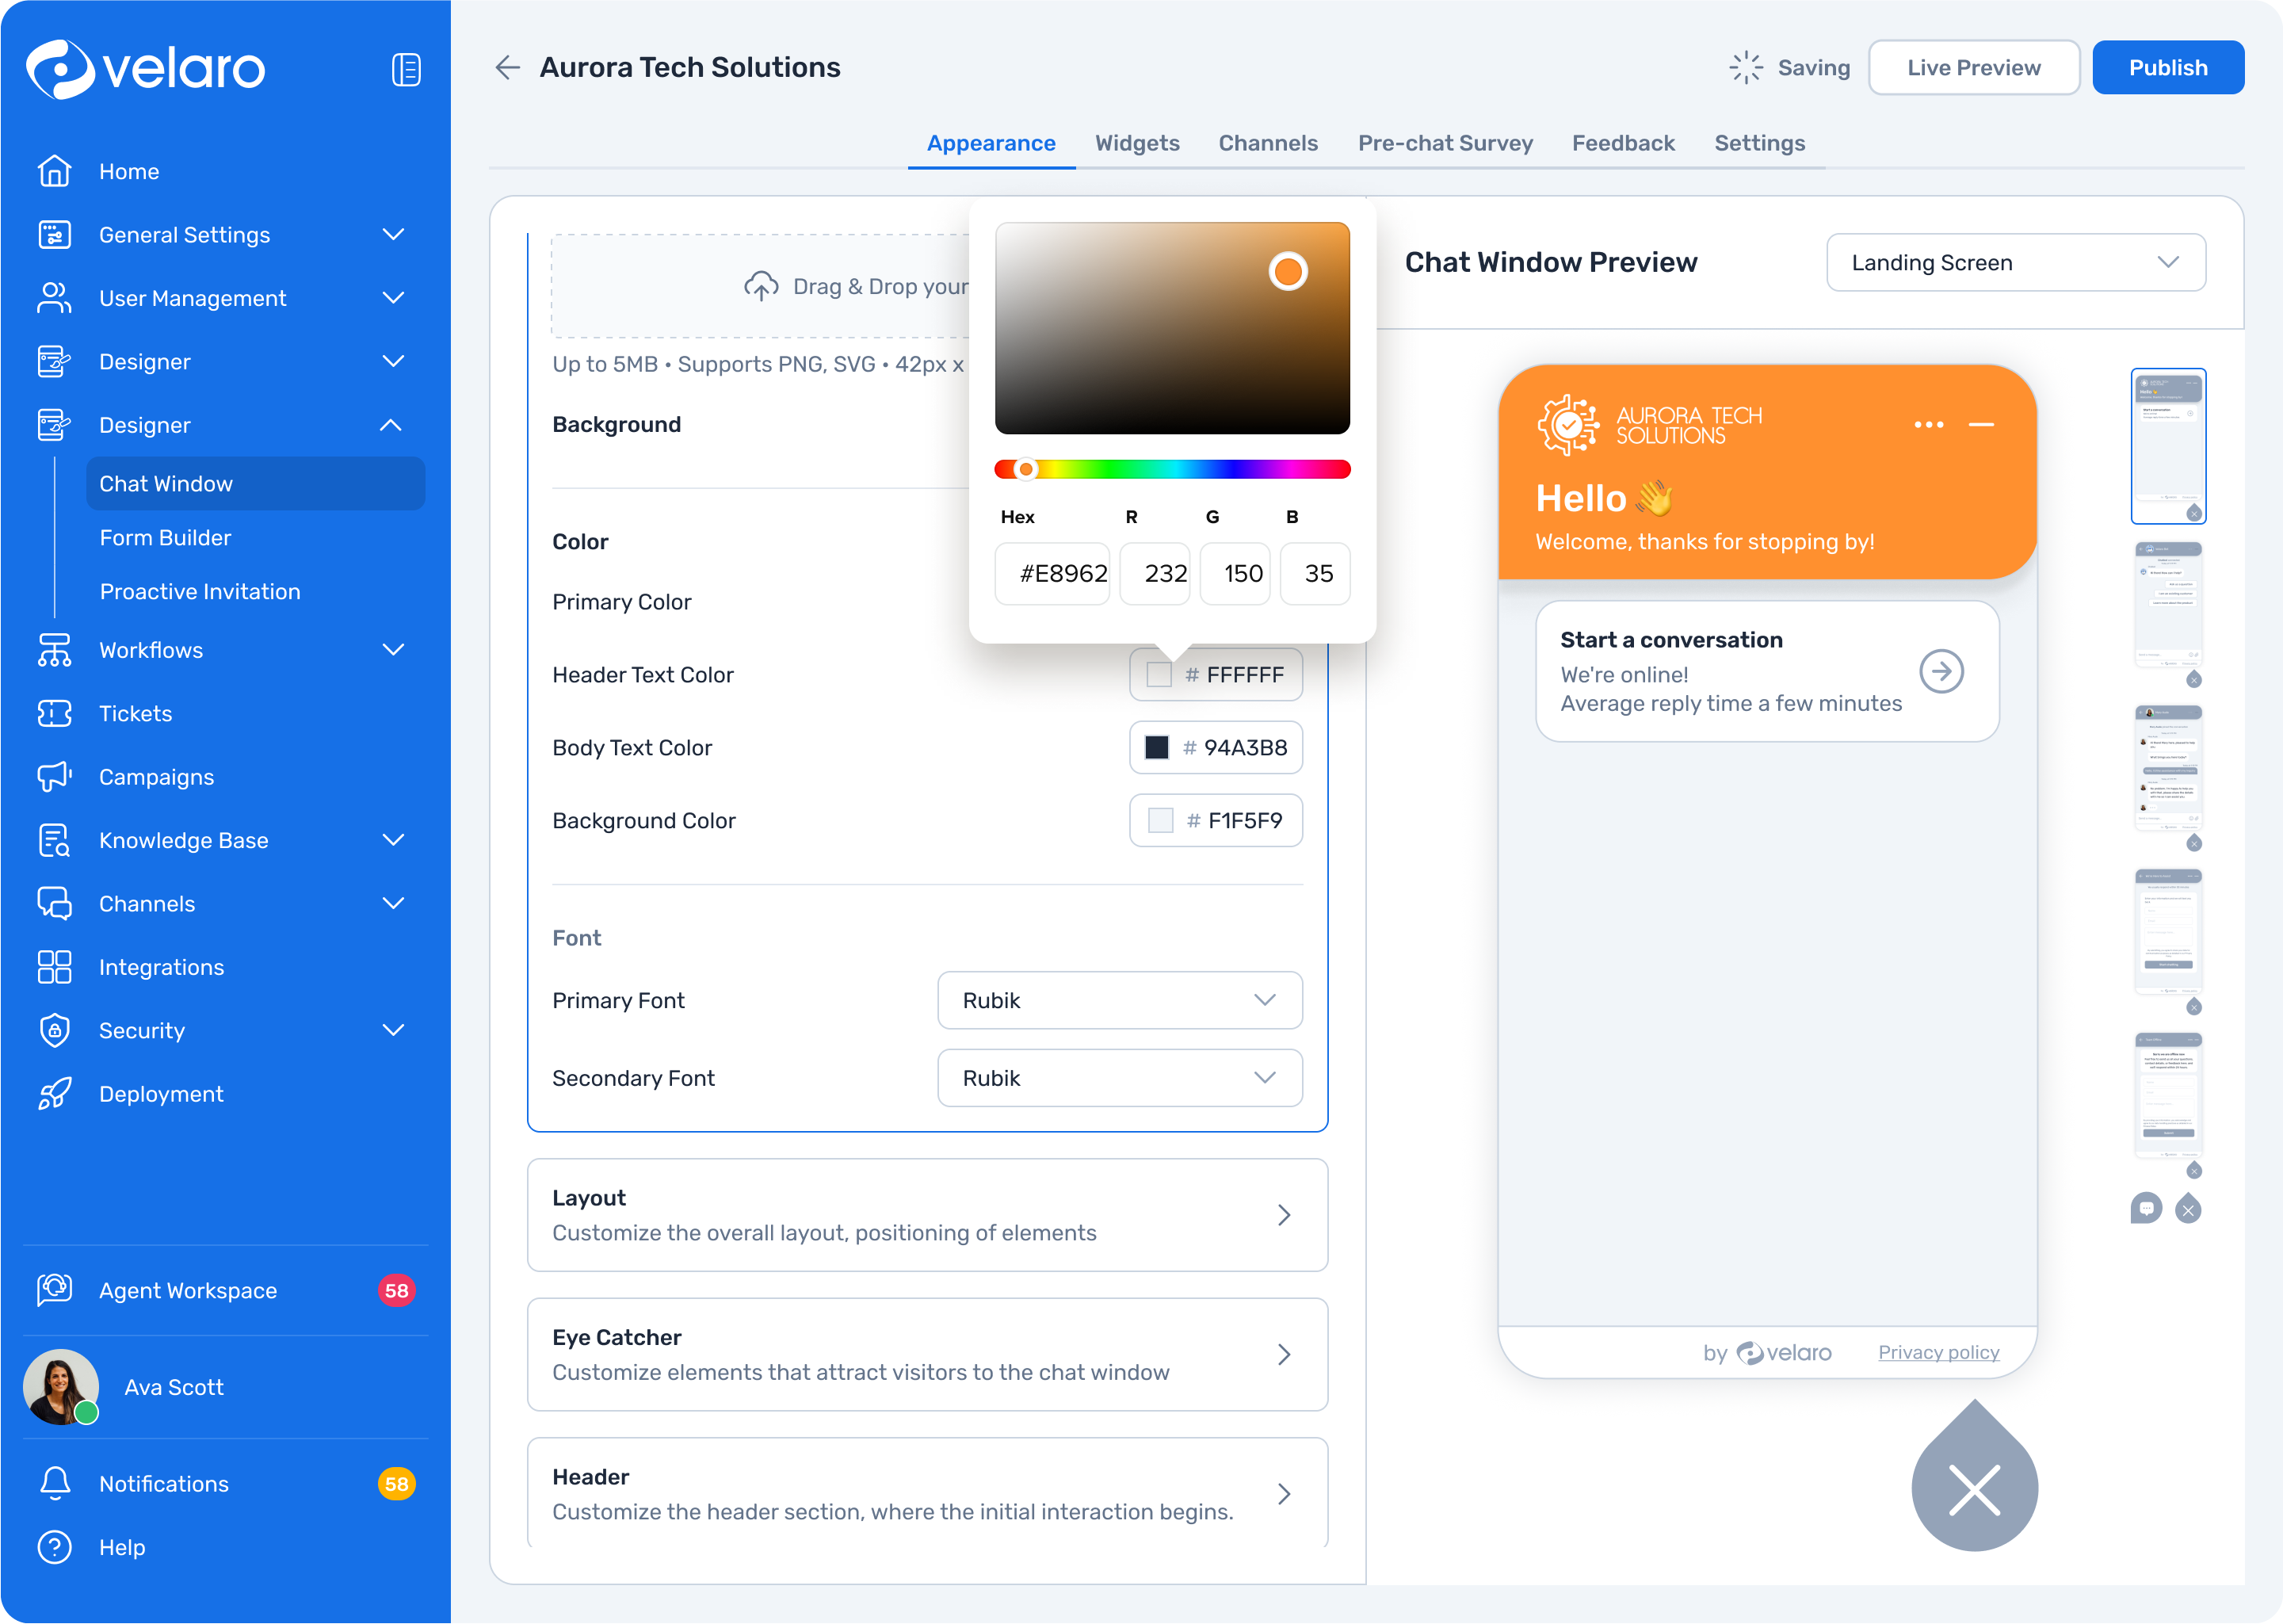This screenshot has width=2283, height=1624.
Task: Click the circled arrow in Start a conversation
Action: (x=1941, y=671)
